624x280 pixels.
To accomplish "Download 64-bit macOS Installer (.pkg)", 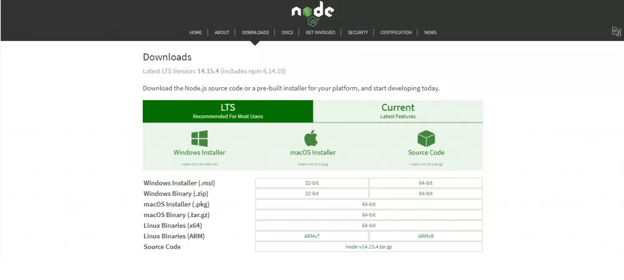I will click(x=368, y=204).
